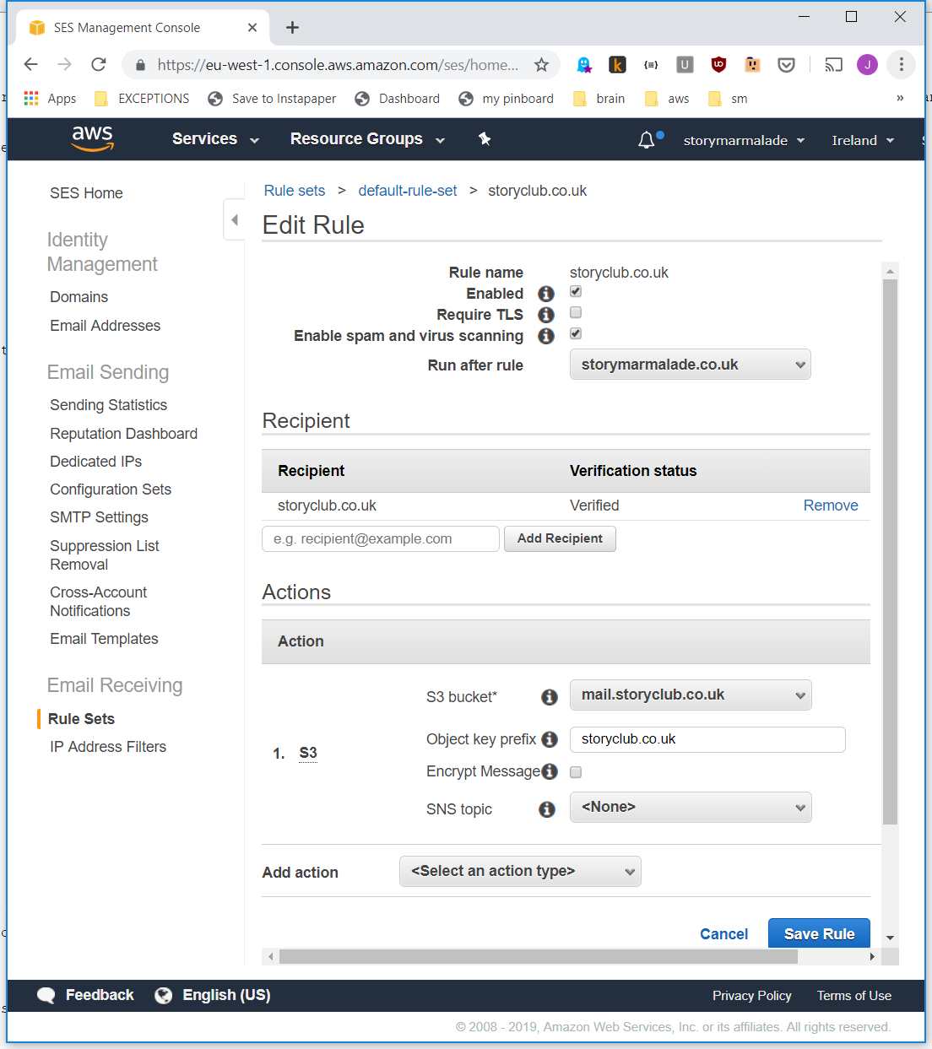Open the Apps grid shortcut
Image resolution: width=932 pixels, height=1049 pixels.
pyautogui.click(x=50, y=99)
